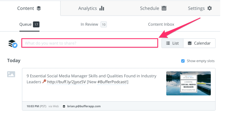Click the Buffer logo beside brian.p email
This screenshot has height=114, width=226.
coord(64,106)
